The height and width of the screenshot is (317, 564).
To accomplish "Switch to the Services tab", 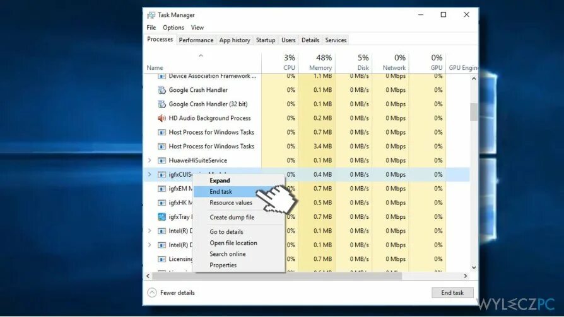I will pos(336,40).
